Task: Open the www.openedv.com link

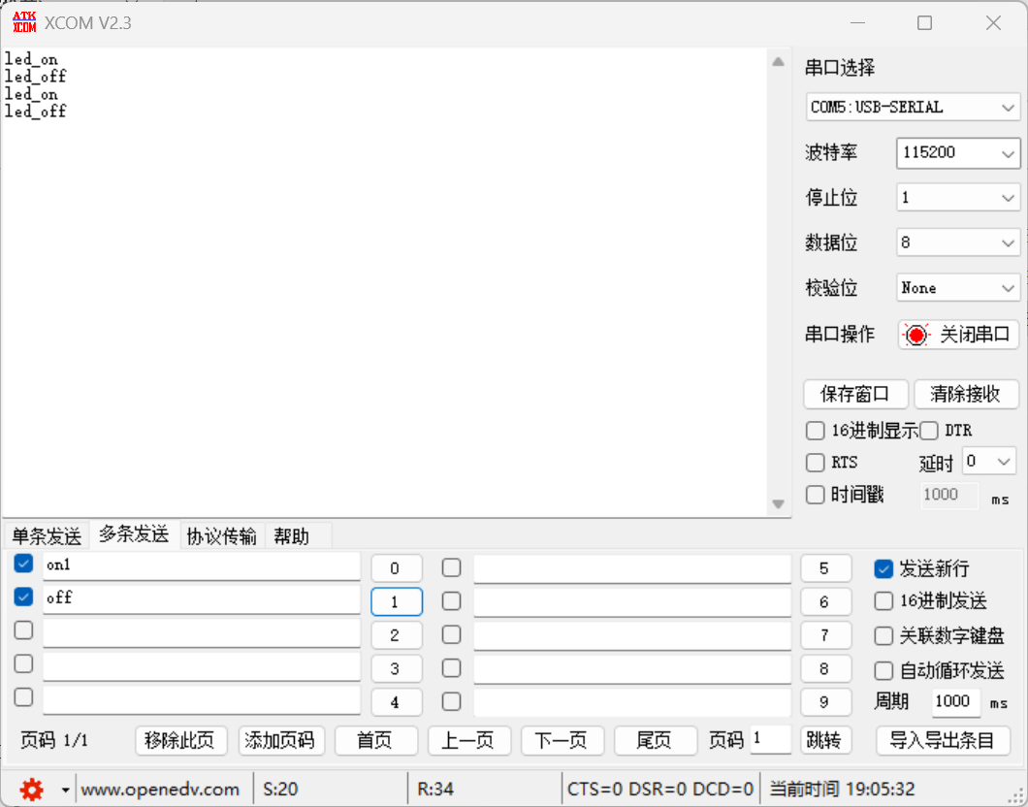Action: [x=160, y=790]
